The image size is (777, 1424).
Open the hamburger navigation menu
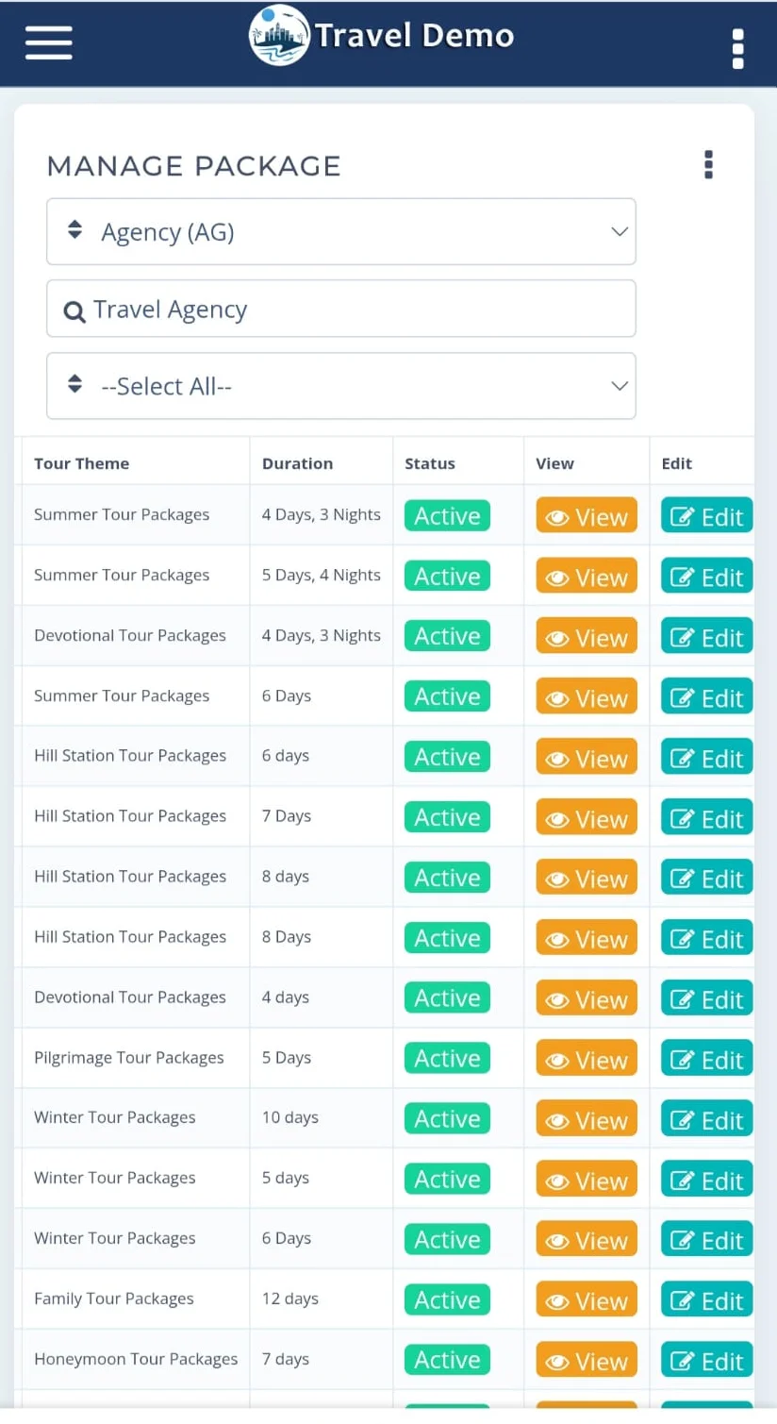[x=48, y=42]
